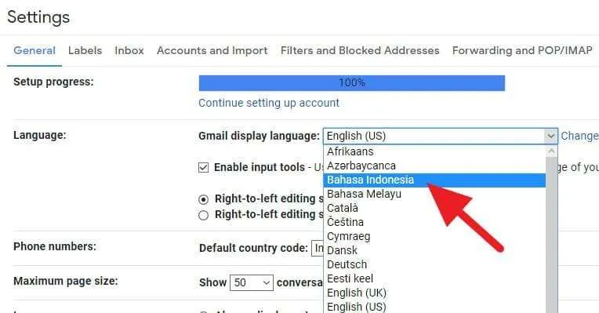The width and height of the screenshot is (599, 313).
Task: Click the language dropdown arrow
Action: tap(551, 136)
